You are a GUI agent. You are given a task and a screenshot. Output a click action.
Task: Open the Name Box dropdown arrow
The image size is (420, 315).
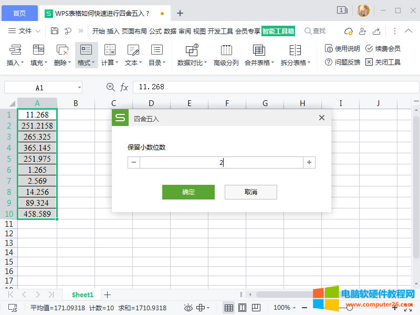[x=79, y=87]
